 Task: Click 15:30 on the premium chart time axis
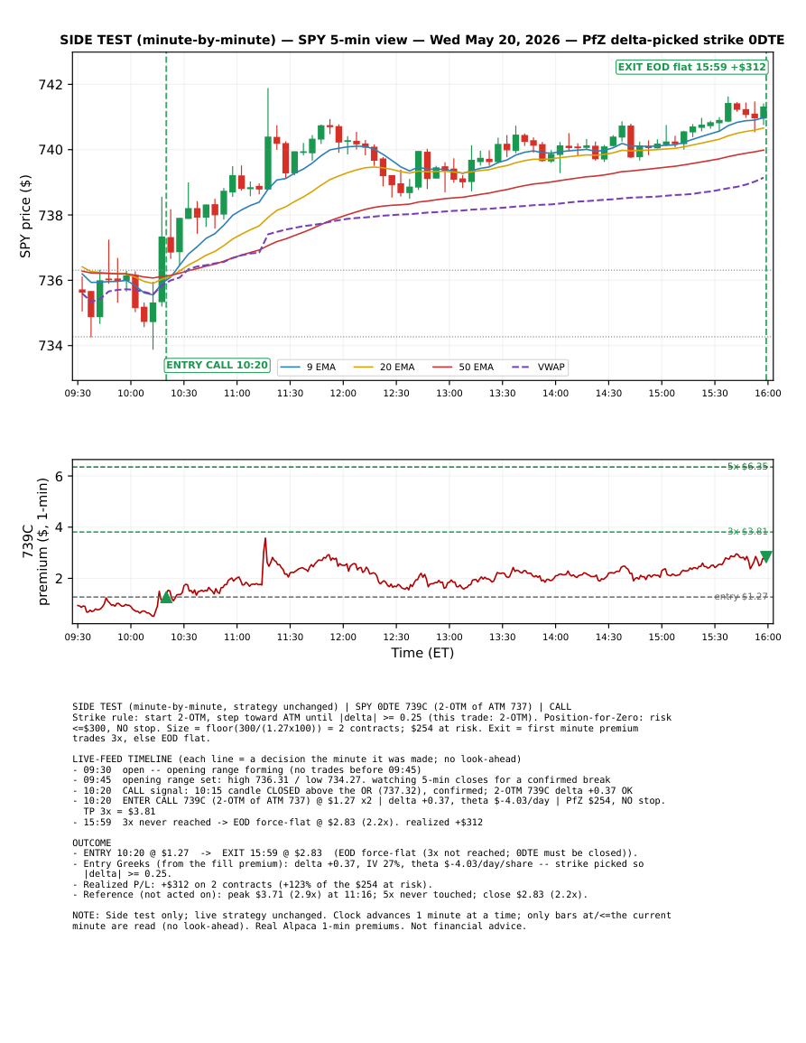tap(715, 638)
